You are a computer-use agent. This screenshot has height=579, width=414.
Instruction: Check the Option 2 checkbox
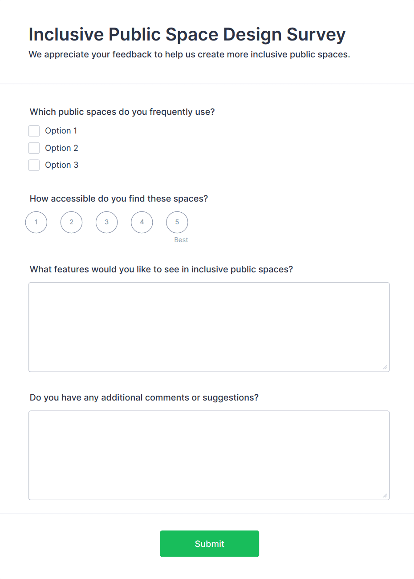[34, 148]
